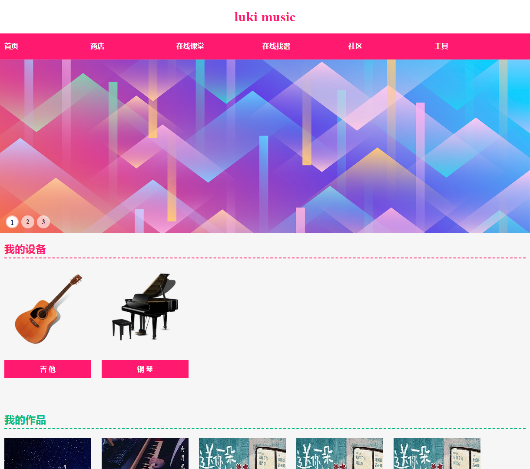530x469 pixels.
Task: Open 在线课堂 navigation menu
Action: tap(190, 46)
